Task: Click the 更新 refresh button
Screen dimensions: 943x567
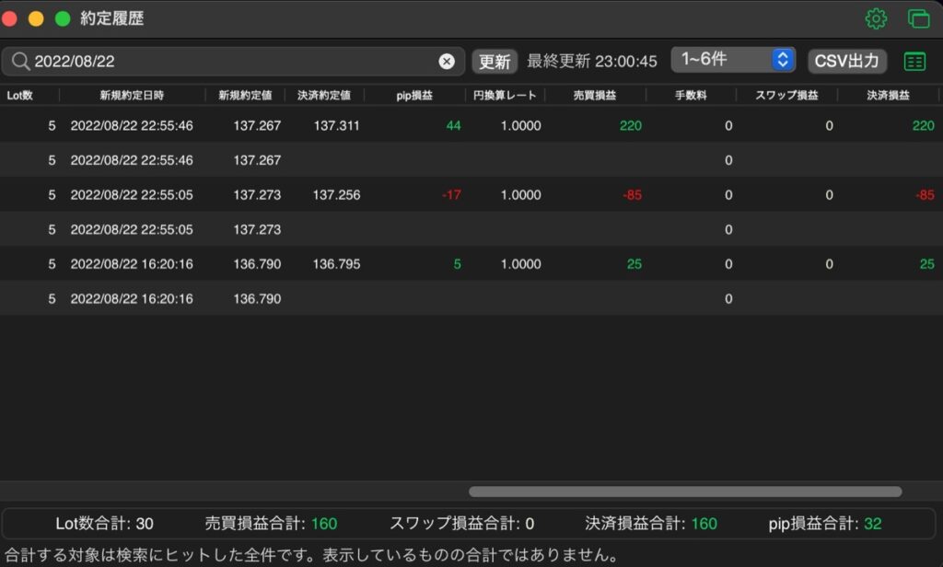Action: pyautogui.click(x=495, y=62)
